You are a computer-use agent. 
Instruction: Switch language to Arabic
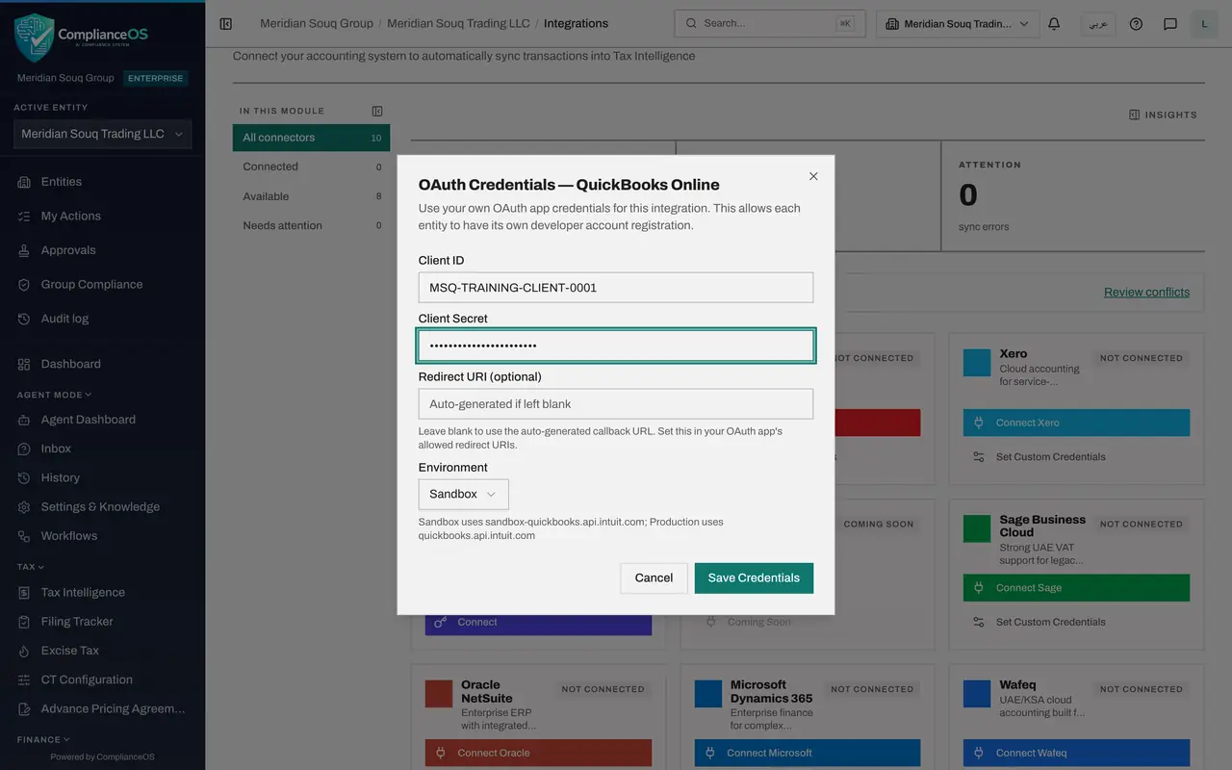tap(1097, 24)
